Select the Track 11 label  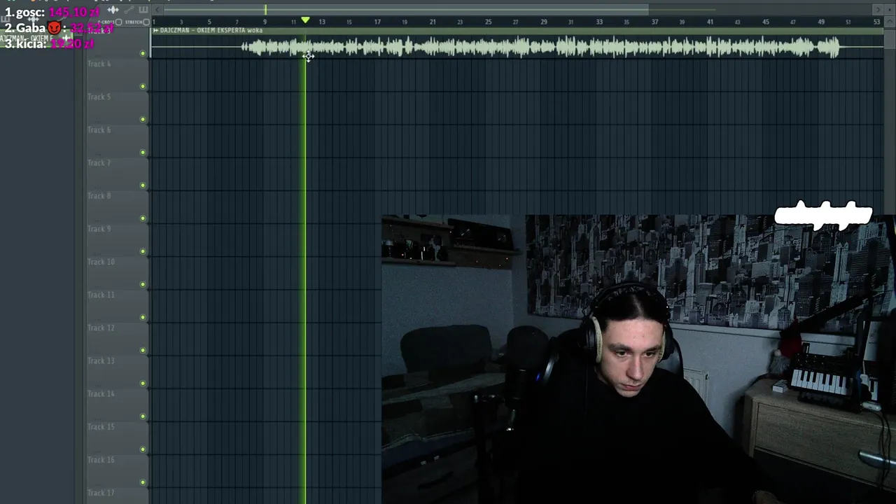click(x=101, y=294)
